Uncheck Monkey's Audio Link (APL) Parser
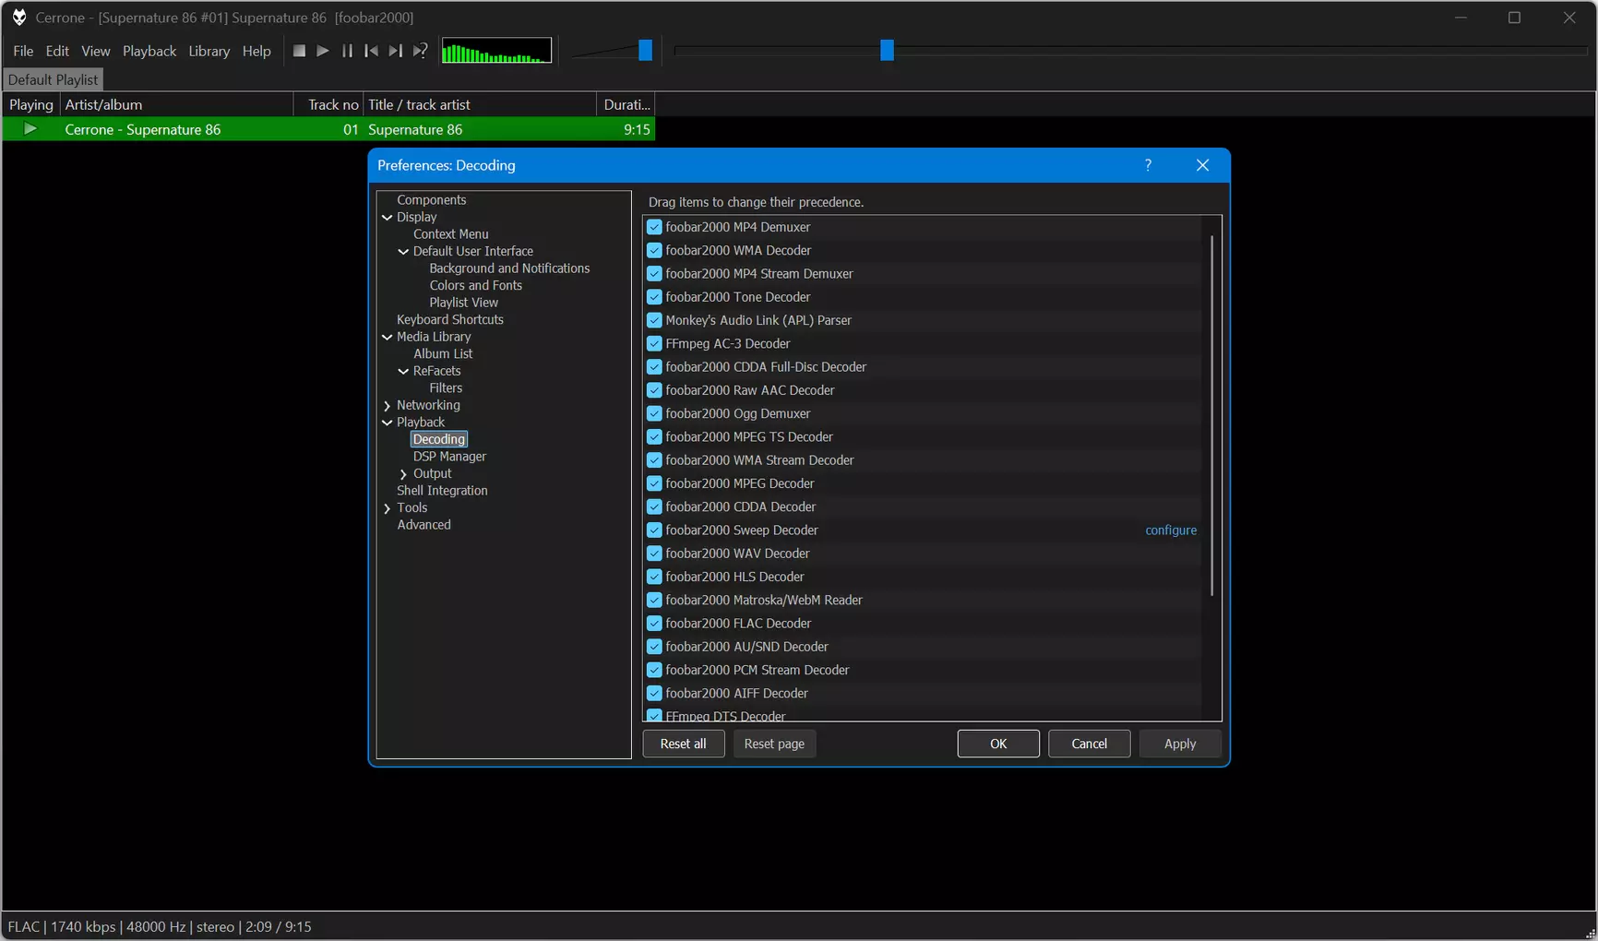1598x941 pixels. (x=654, y=320)
